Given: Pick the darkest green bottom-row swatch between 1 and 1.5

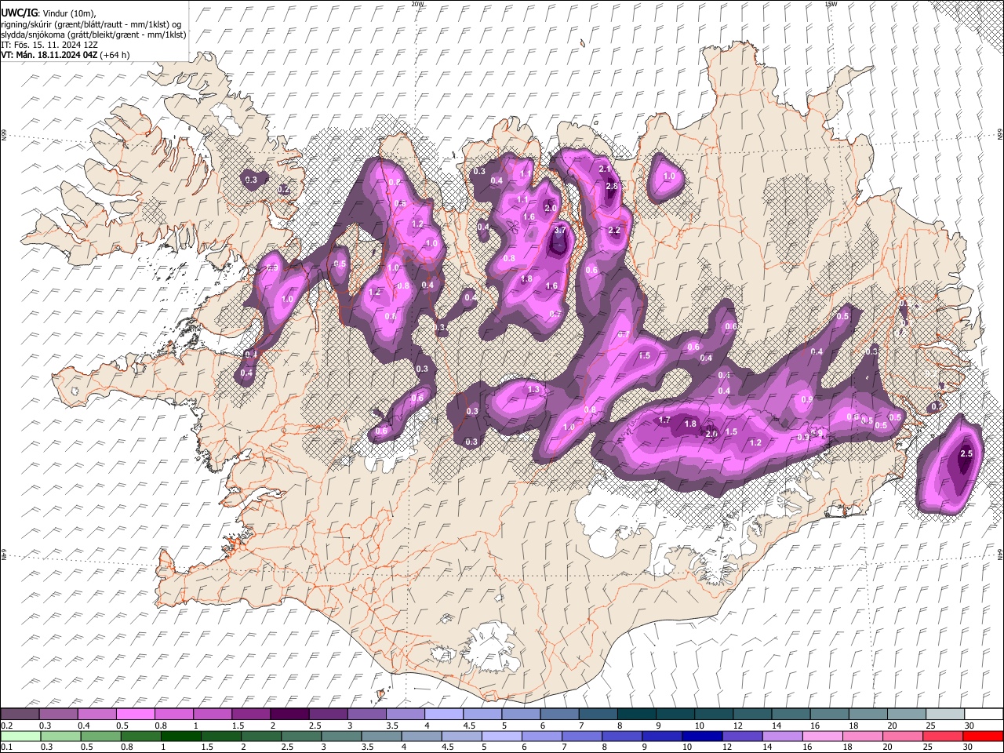Looking at the screenshot, I should pos(181,737).
